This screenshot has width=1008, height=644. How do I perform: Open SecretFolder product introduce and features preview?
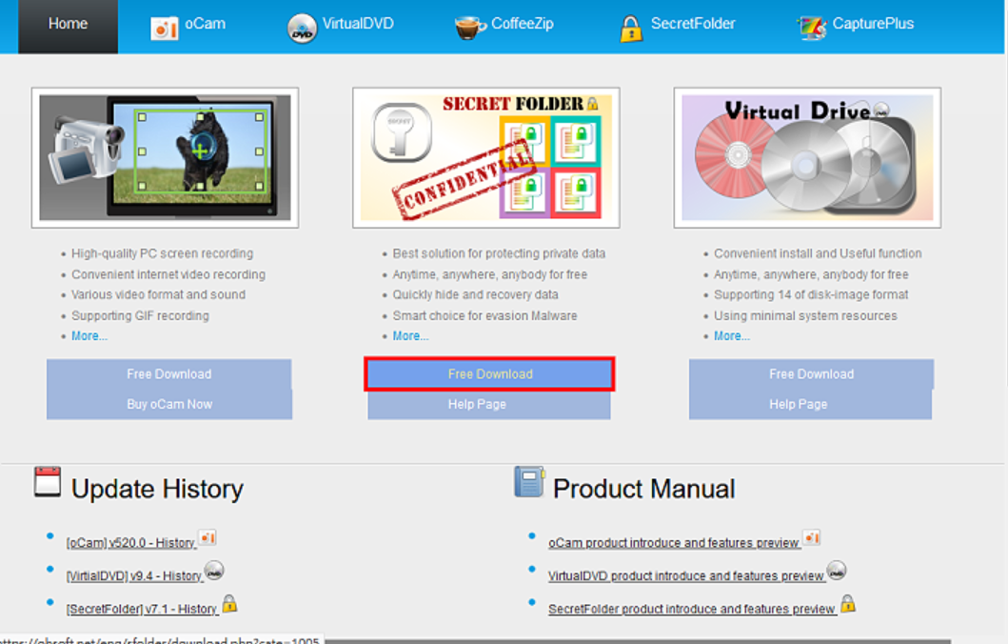point(692,609)
